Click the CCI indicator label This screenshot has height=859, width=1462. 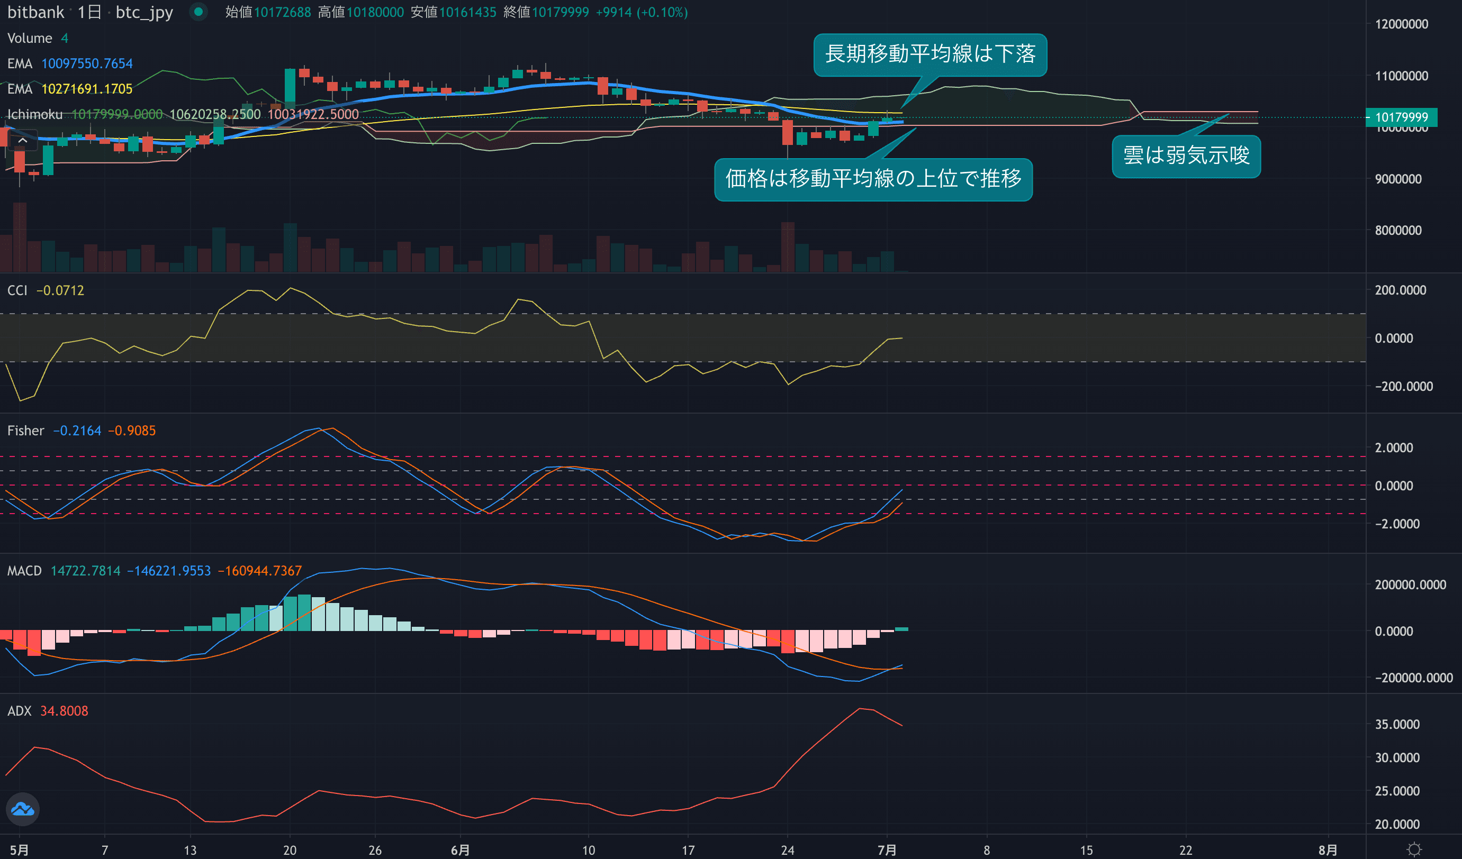17,290
